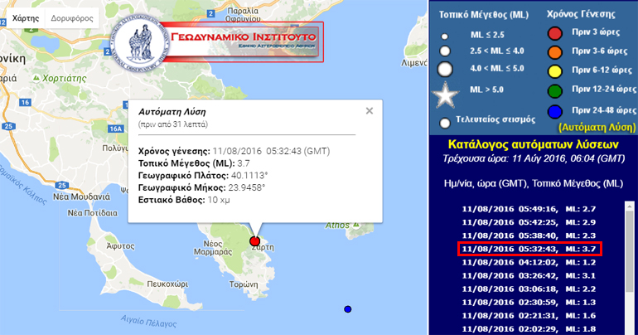Click the scrollbar up arrow in catalog
Screen dimensions: 638x335
[629, 206]
